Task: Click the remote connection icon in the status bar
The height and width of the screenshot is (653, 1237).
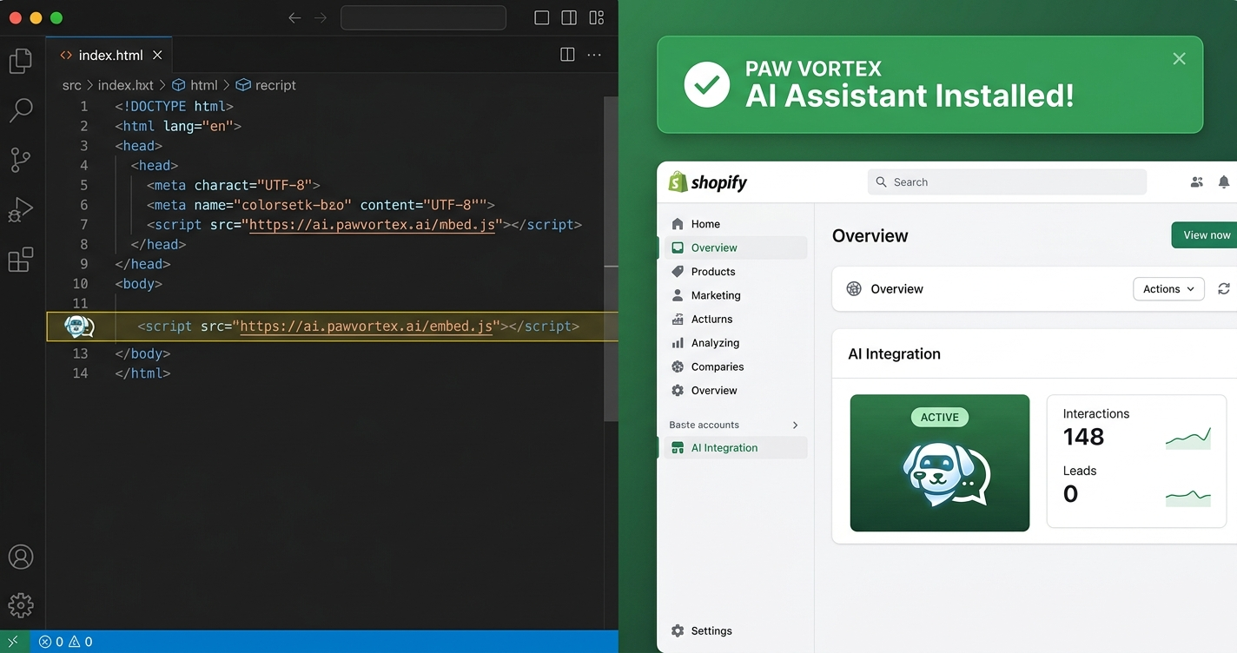Action: [13, 642]
